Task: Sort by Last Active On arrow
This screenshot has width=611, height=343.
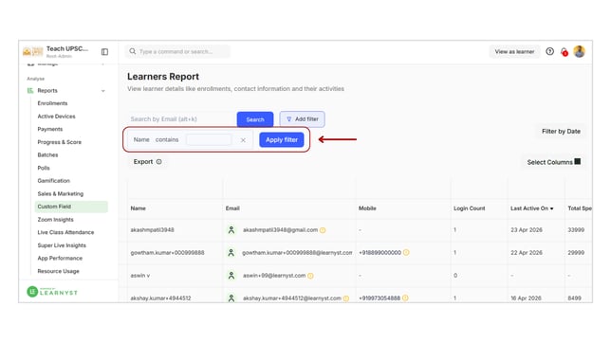Action: pyautogui.click(x=552, y=208)
